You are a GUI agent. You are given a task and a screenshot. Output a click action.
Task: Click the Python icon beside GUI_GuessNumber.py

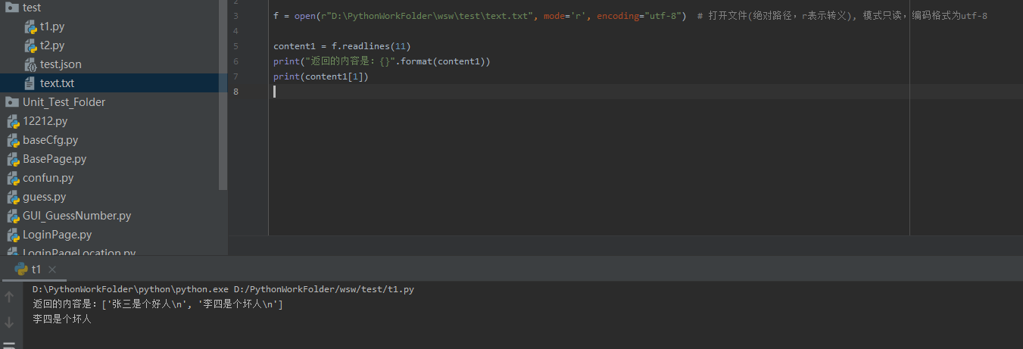tap(12, 216)
